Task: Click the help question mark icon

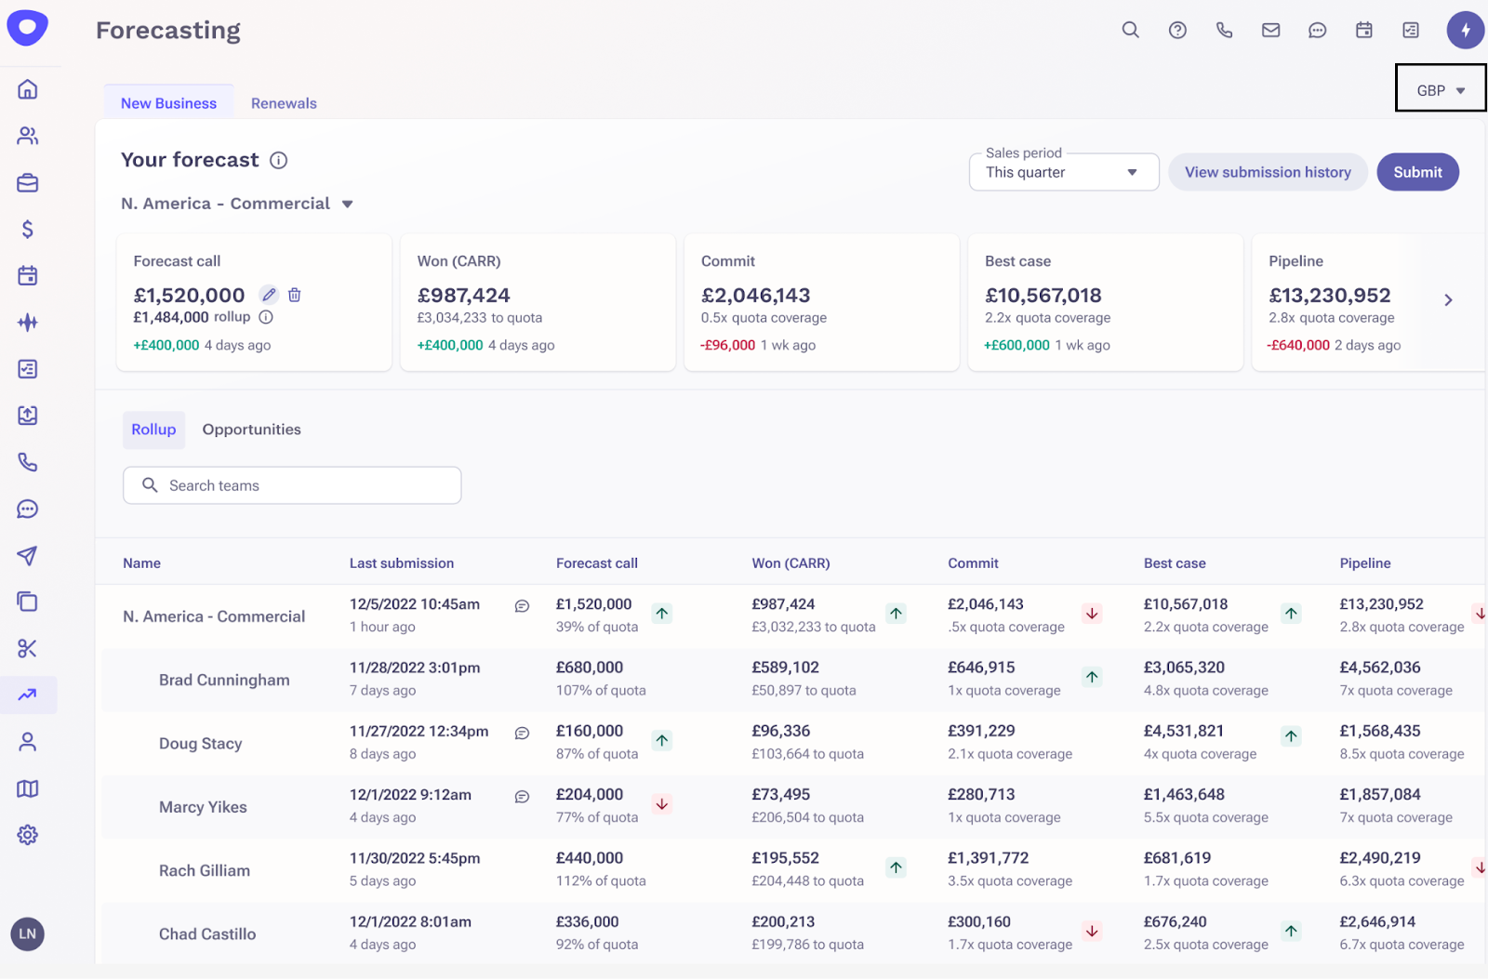Action: click(x=1177, y=30)
